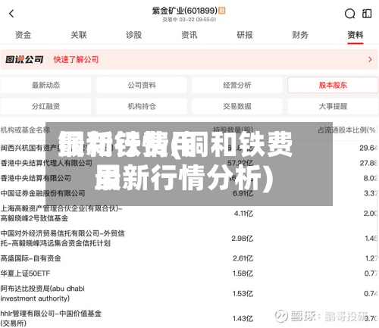Select the 经营分析 button
This screenshot has height=328, width=379.
click(x=237, y=85)
